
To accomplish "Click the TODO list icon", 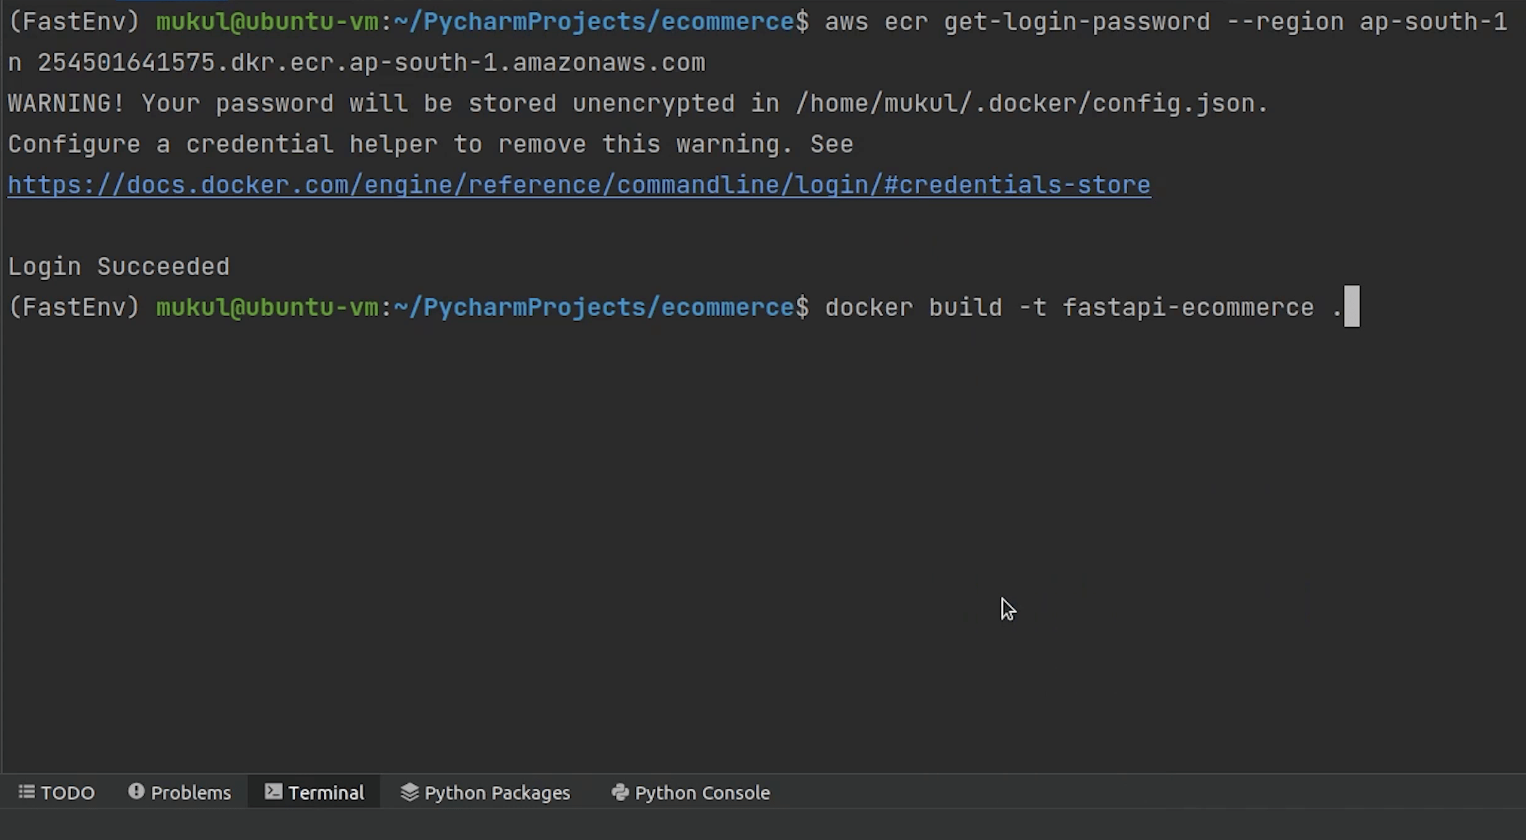I will tap(27, 792).
